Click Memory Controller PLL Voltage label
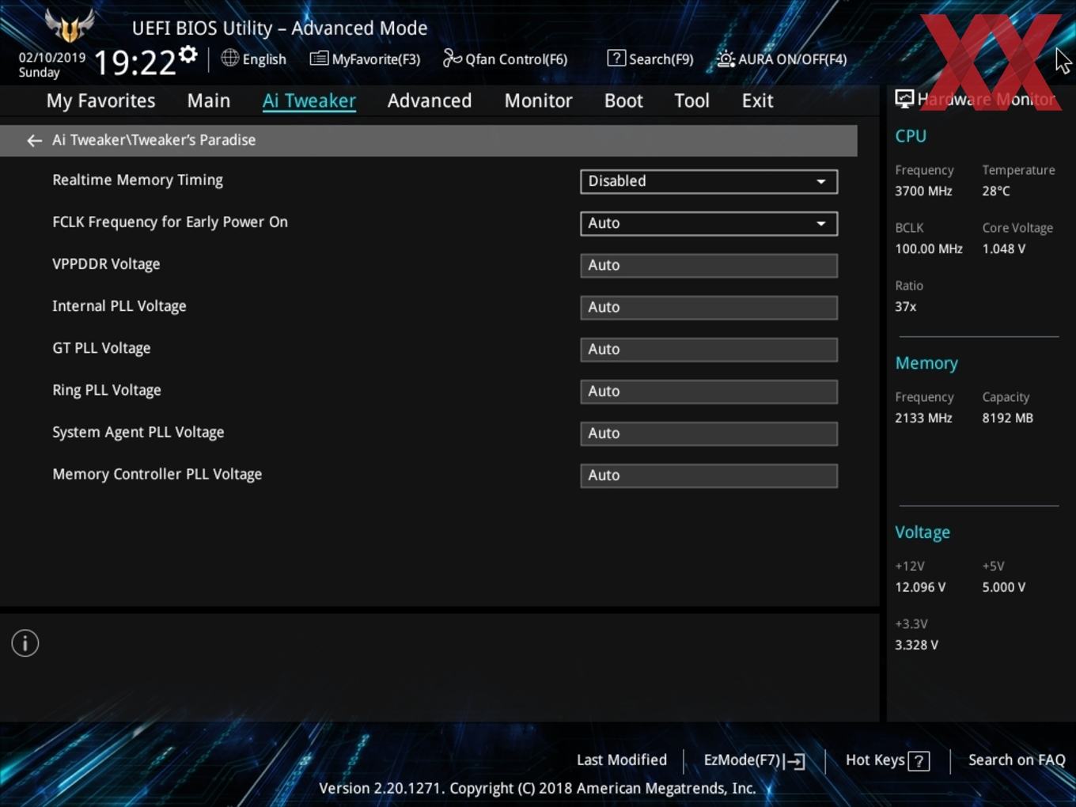 click(157, 474)
